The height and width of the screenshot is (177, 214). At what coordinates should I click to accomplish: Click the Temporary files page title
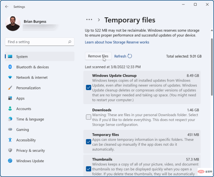click(130, 20)
